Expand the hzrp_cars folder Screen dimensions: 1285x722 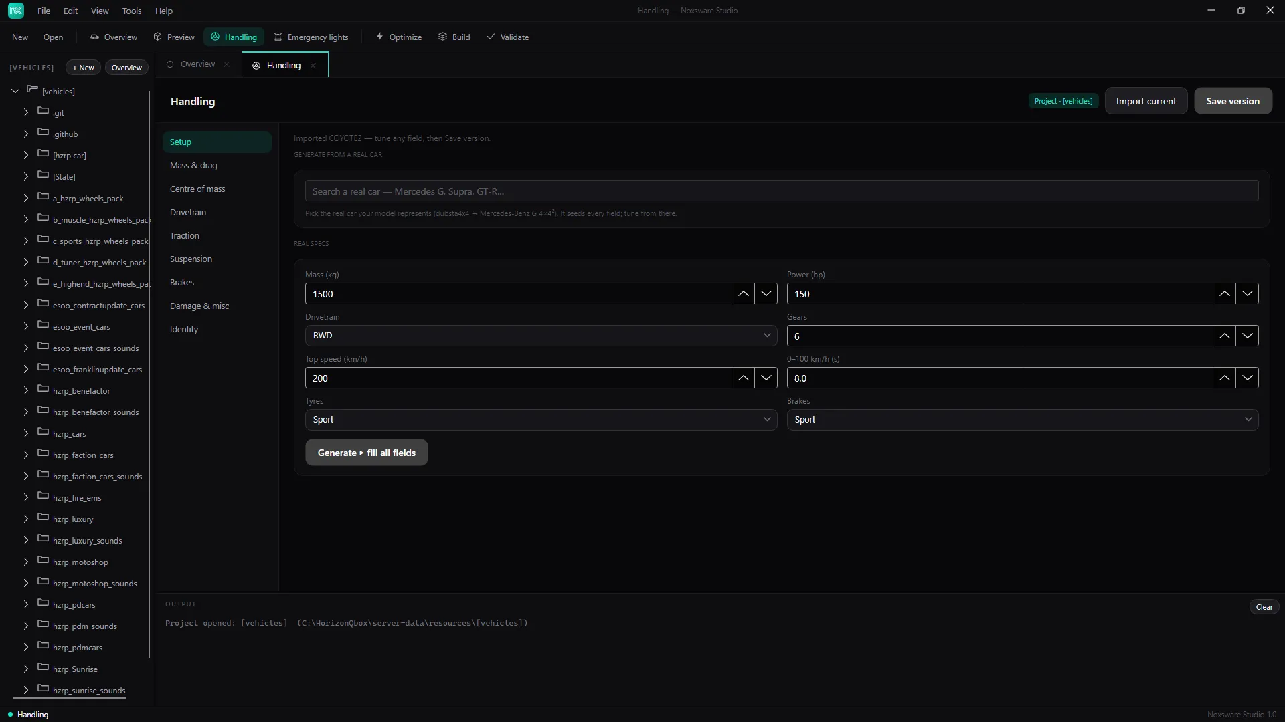click(x=26, y=434)
